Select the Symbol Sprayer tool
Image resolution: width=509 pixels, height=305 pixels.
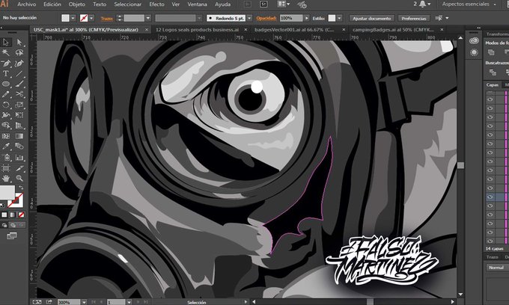(x=6, y=158)
